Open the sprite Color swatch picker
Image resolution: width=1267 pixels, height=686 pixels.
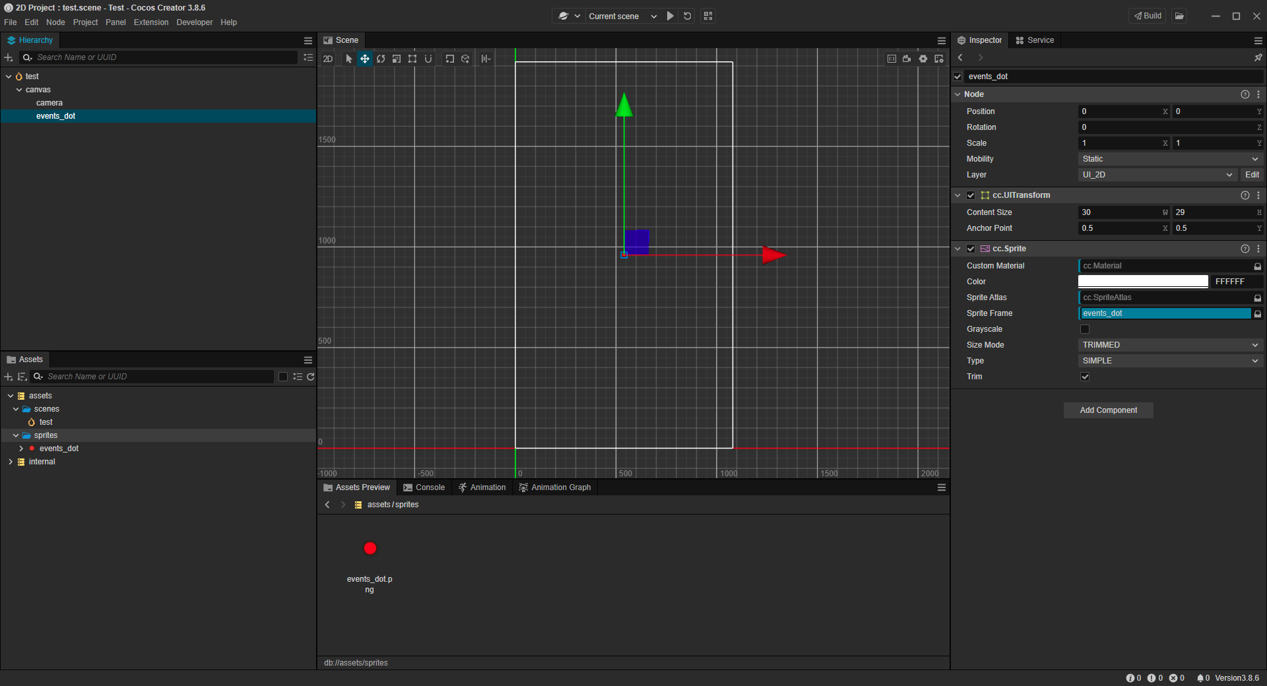coord(1142,282)
